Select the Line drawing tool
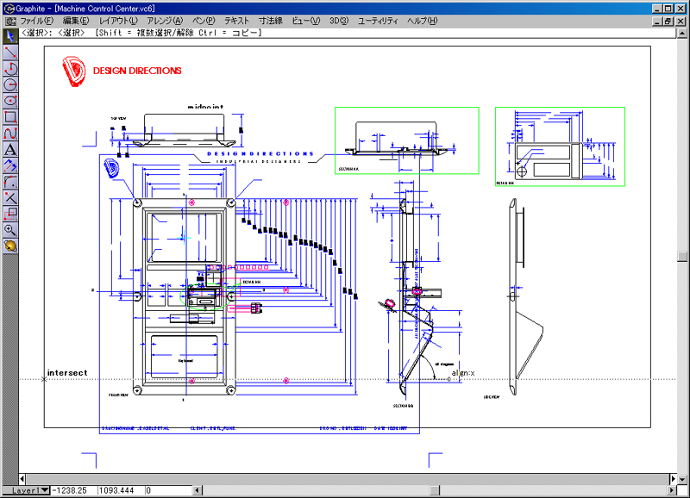690x498 pixels. coord(10,53)
